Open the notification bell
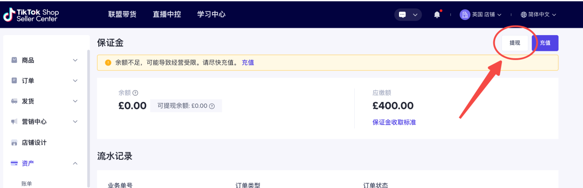Image resolution: width=583 pixels, height=188 pixels. [x=437, y=15]
